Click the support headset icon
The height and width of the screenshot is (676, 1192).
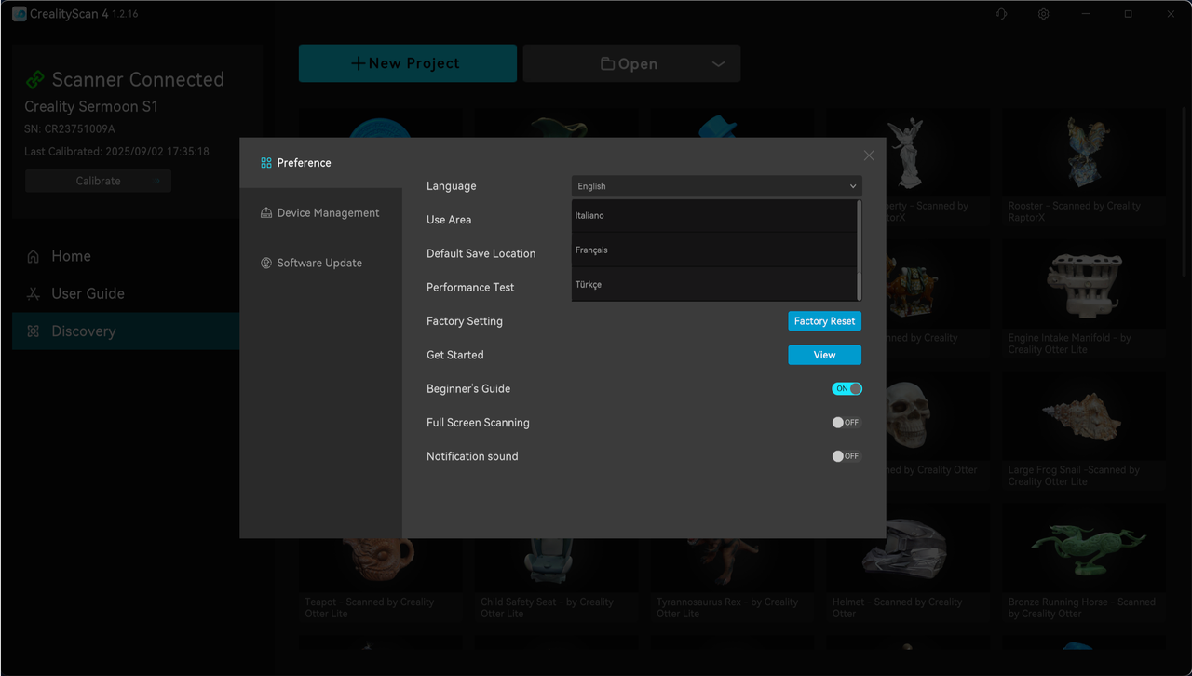(x=1001, y=14)
